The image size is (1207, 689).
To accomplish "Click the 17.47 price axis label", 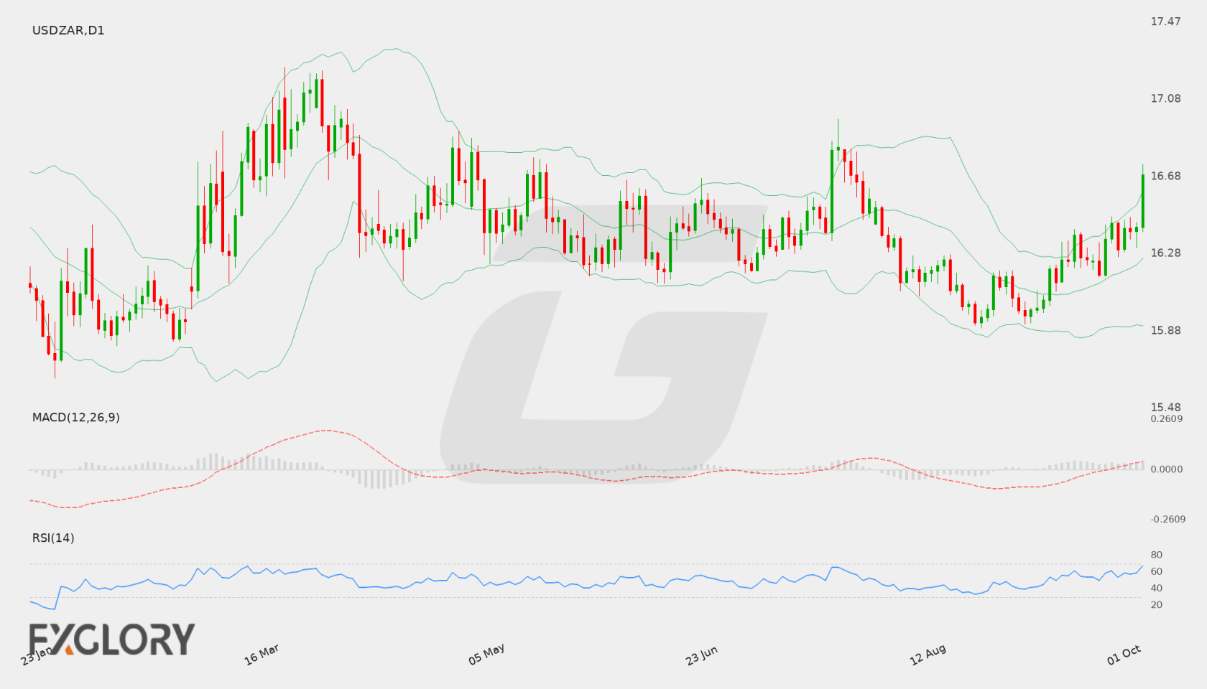I will (x=1165, y=22).
